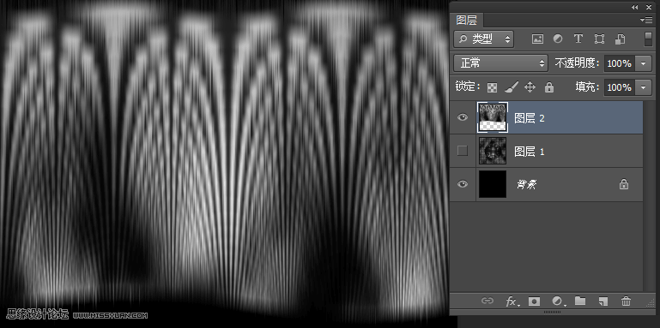Viewport: 660px width, 328px height.
Task: Open the 不透明度 slider arrow
Action: click(643, 63)
